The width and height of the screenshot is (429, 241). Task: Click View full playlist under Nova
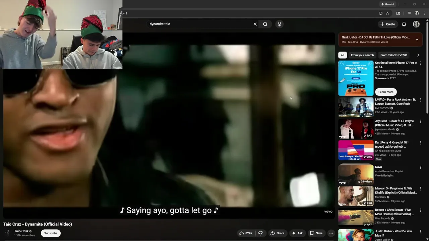pos(384,176)
